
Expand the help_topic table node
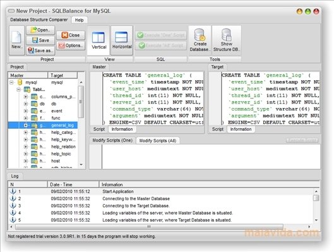click(25, 154)
